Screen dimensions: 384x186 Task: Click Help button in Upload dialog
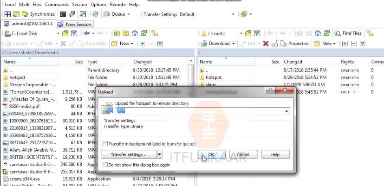click(275, 154)
